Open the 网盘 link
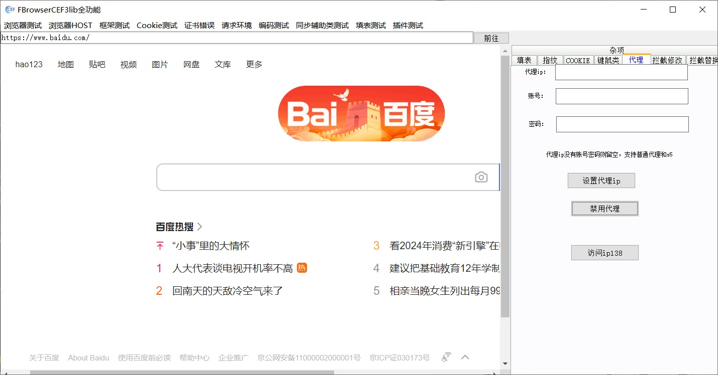The image size is (718, 375). tap(191, 64)
